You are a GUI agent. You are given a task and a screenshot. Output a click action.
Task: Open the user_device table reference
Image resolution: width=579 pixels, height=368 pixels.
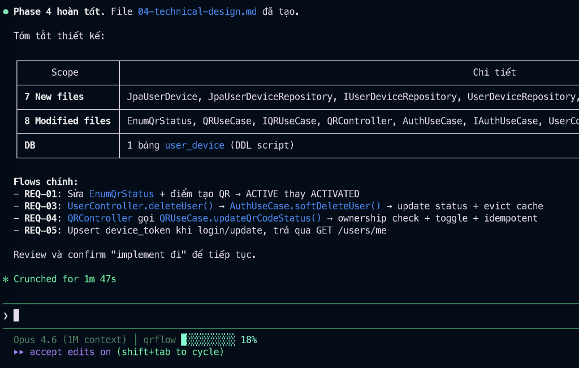(195, 145)
